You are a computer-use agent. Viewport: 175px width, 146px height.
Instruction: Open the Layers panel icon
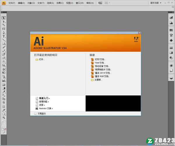tap(171, 78)
